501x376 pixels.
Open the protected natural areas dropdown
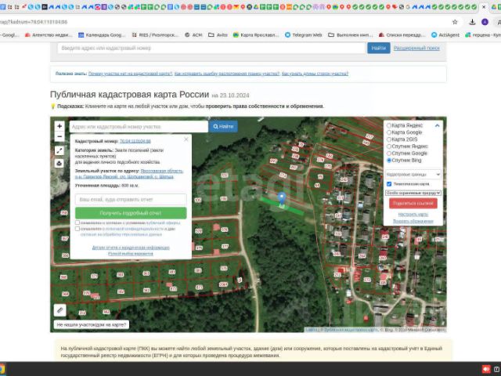tap(413, 193)
